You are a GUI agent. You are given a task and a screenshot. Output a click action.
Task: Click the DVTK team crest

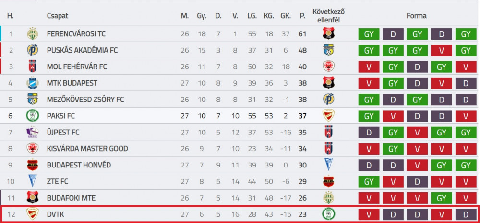pos(33,214)
